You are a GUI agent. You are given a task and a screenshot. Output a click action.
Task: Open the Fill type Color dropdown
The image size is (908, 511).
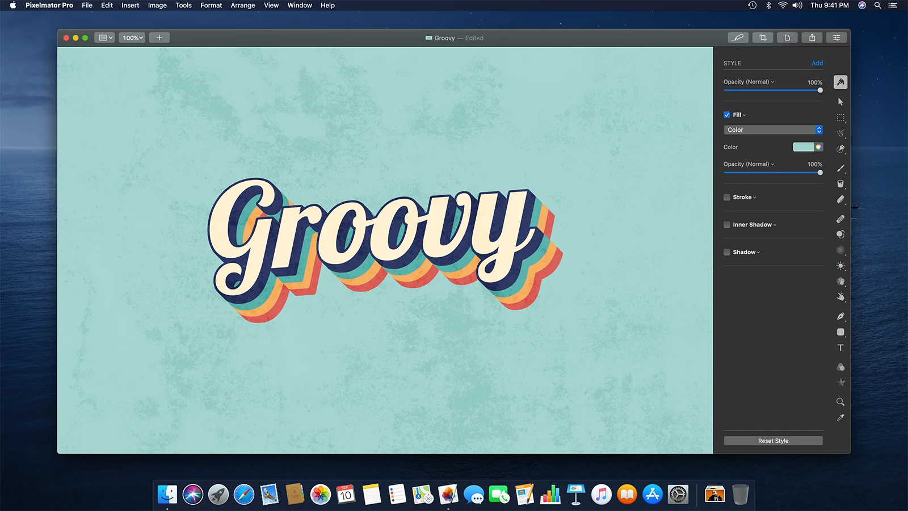point(774,130)
